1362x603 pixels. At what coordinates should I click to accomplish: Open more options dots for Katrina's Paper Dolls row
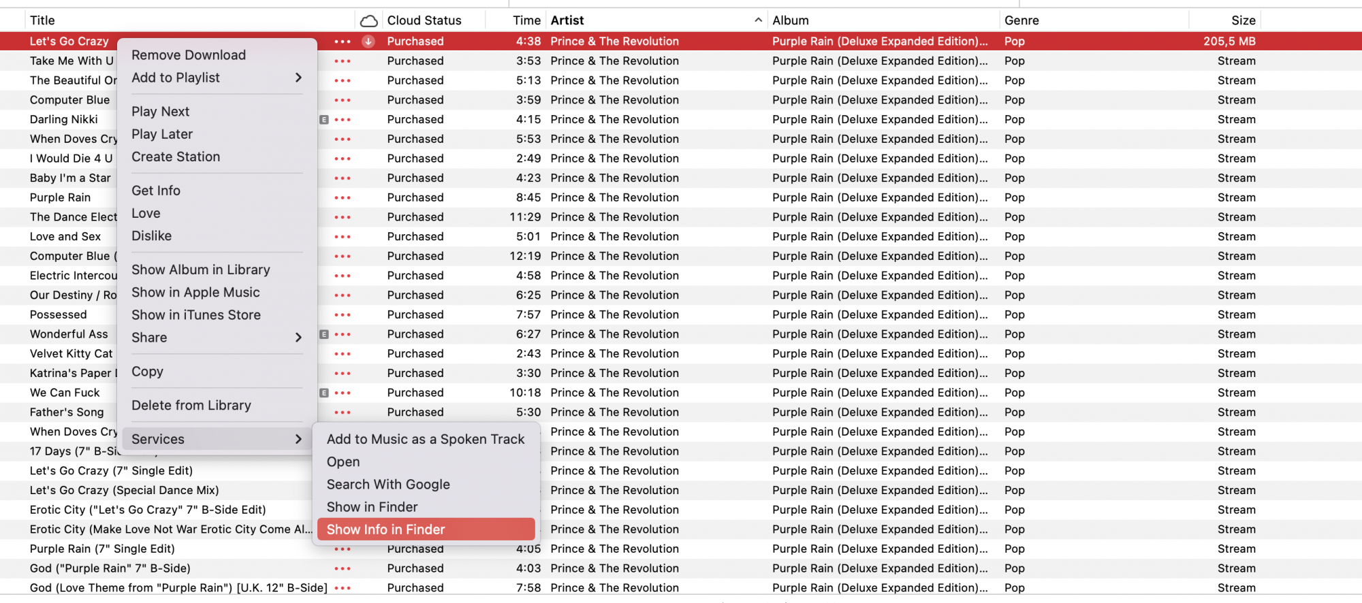coord(343,374)
